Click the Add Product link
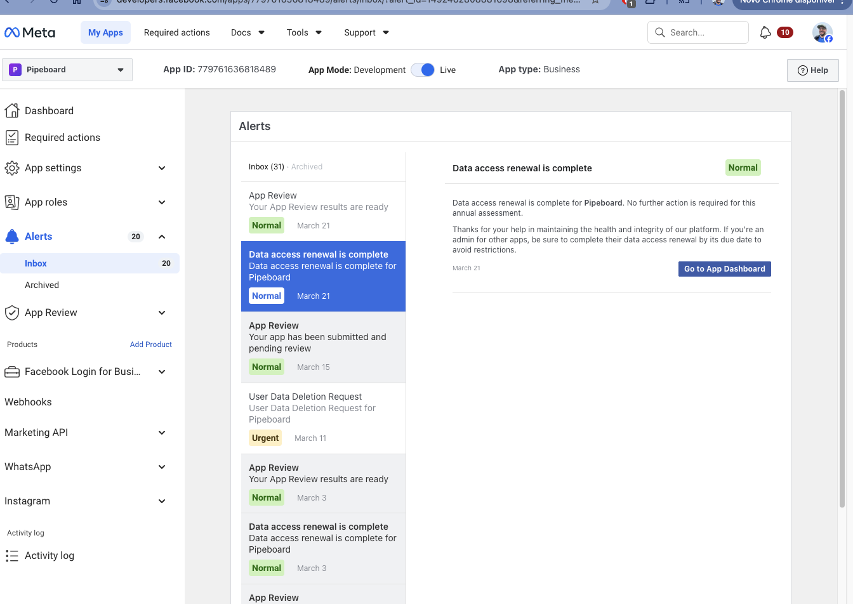 [150, 344]
